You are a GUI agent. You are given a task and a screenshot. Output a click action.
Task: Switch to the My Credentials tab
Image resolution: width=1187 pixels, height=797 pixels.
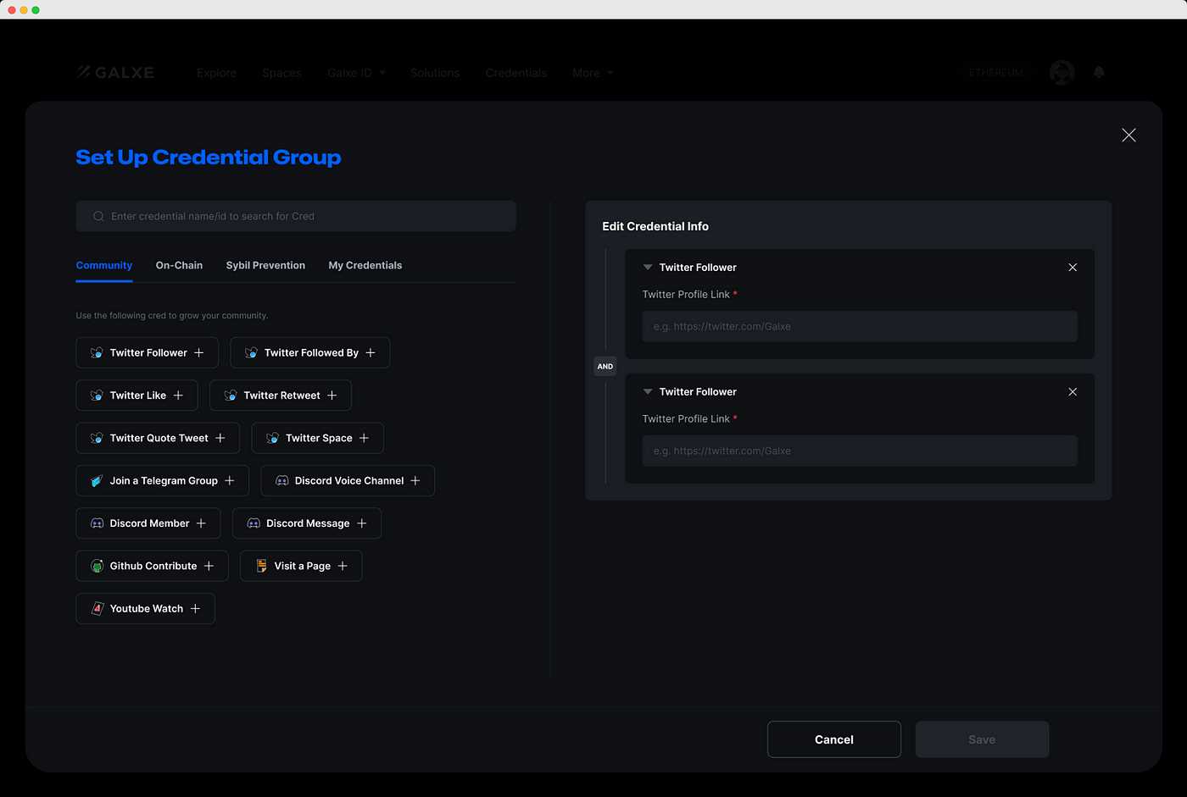point(365,265)
